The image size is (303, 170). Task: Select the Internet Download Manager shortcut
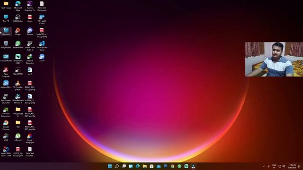pyautogui.click(x=30, y=59)
